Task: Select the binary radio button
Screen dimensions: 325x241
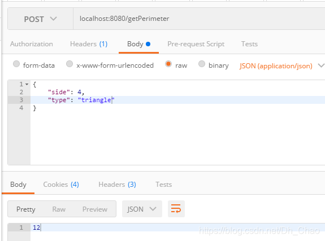Action: pyautogui.click(x=202, y=64)
